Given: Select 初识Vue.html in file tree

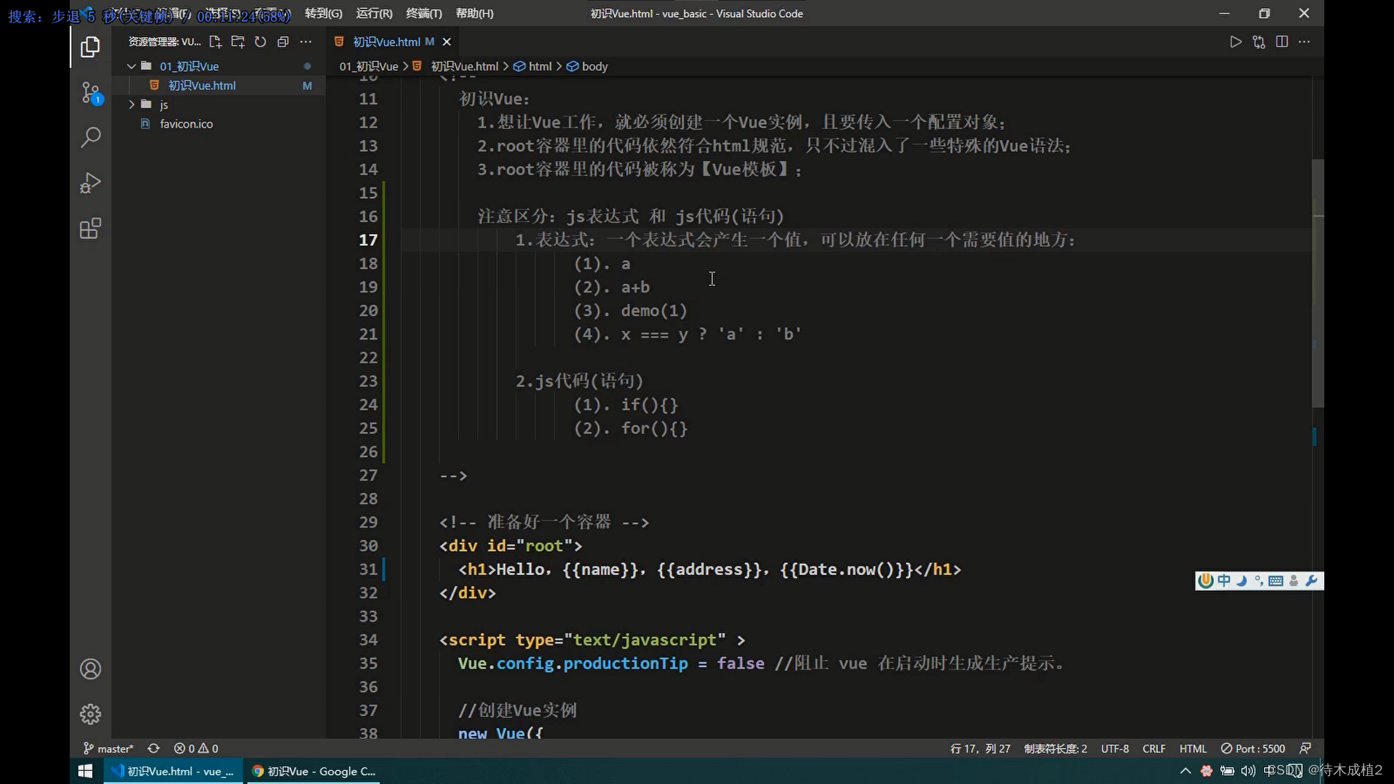Looking at the screenshot, I should (x=218, y=86).
